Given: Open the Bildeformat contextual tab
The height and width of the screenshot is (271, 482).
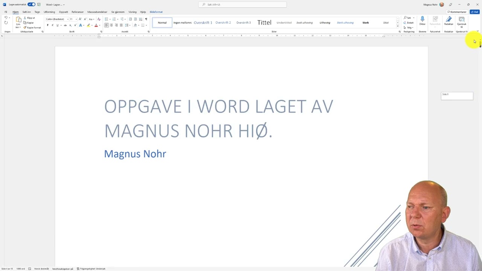Looking at the screenshot, I should tap(156, 12).
